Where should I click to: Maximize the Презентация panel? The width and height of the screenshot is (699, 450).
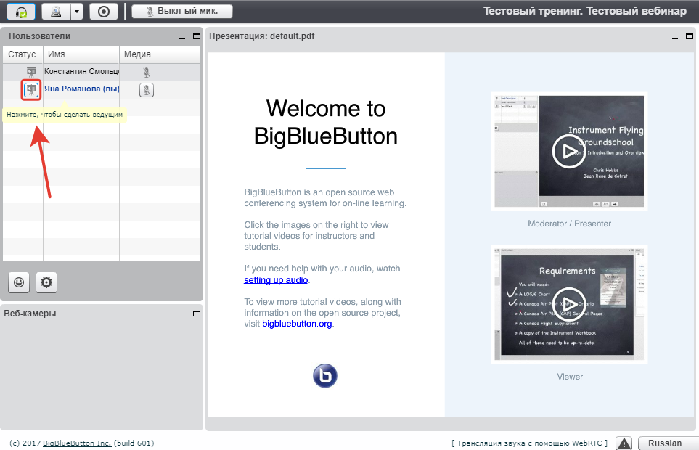click(x=690, y=36)
